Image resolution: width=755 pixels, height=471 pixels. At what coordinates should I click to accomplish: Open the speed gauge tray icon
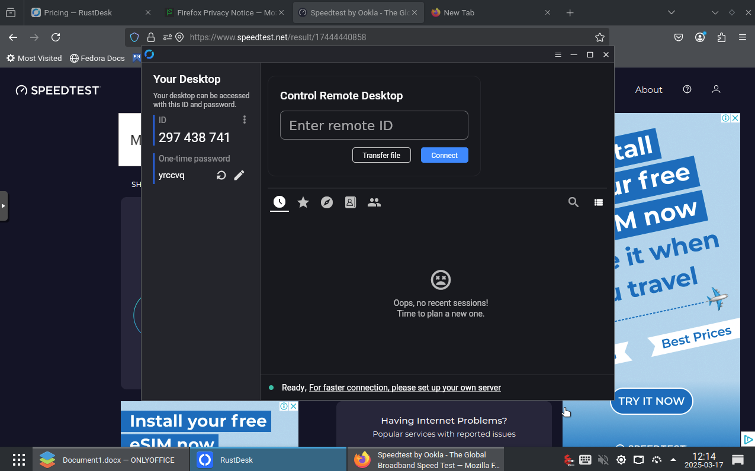coord(656,460)
